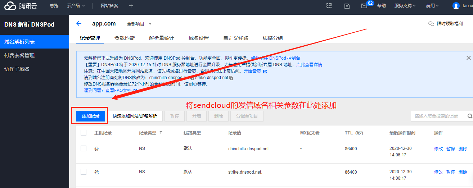Viewport: 473px width, 188px height.
Task: Click the Tencent Cloud logo
Action: click(x=21, y=6)
